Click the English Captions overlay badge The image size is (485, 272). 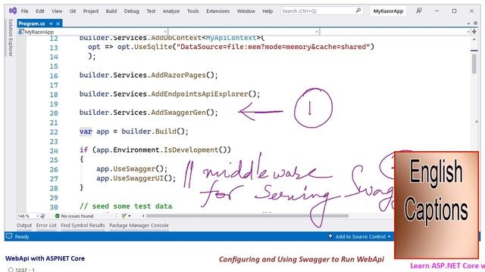click(436, 205)
